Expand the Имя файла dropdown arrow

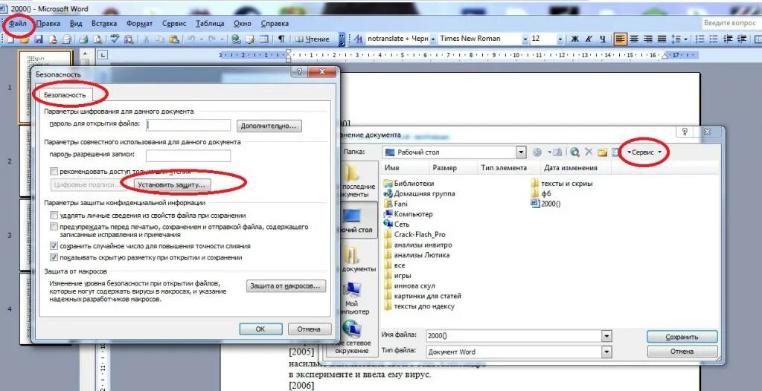click(606, 336)
